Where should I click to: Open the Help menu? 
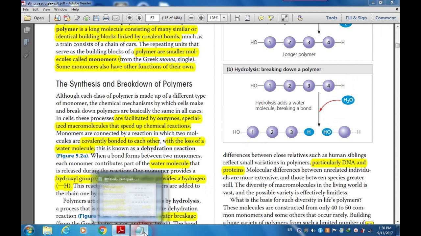tap(75, 10)
